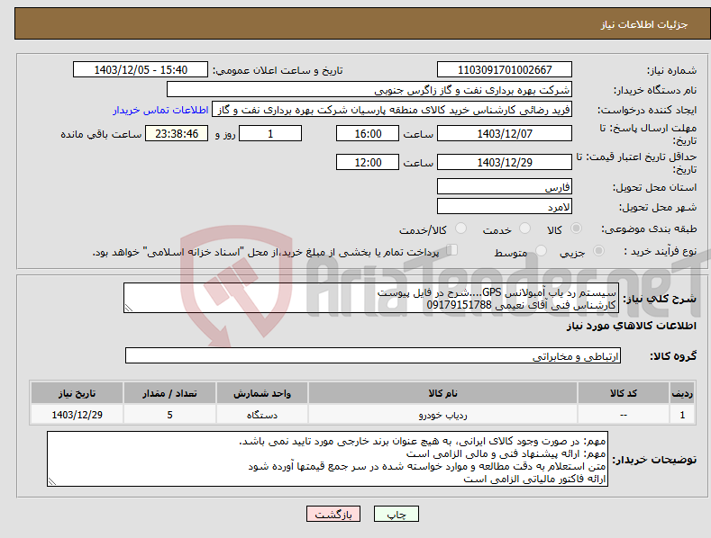
Task: Select the خدمت radio button
Action: (524, 229)
